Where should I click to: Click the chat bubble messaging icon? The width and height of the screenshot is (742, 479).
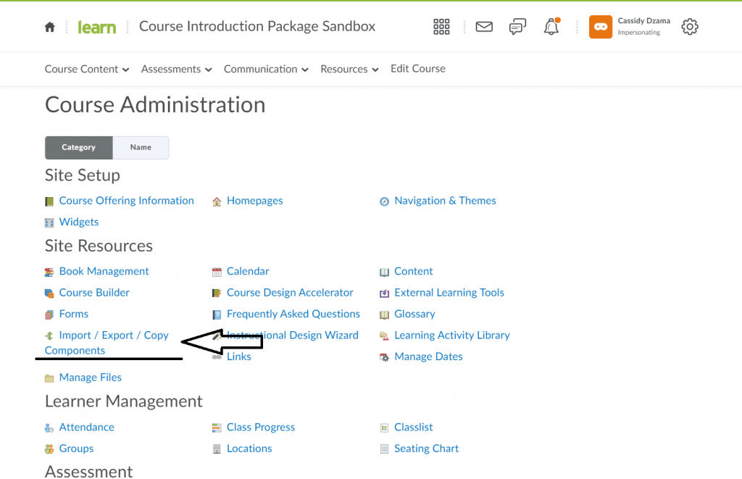(517, 27)
